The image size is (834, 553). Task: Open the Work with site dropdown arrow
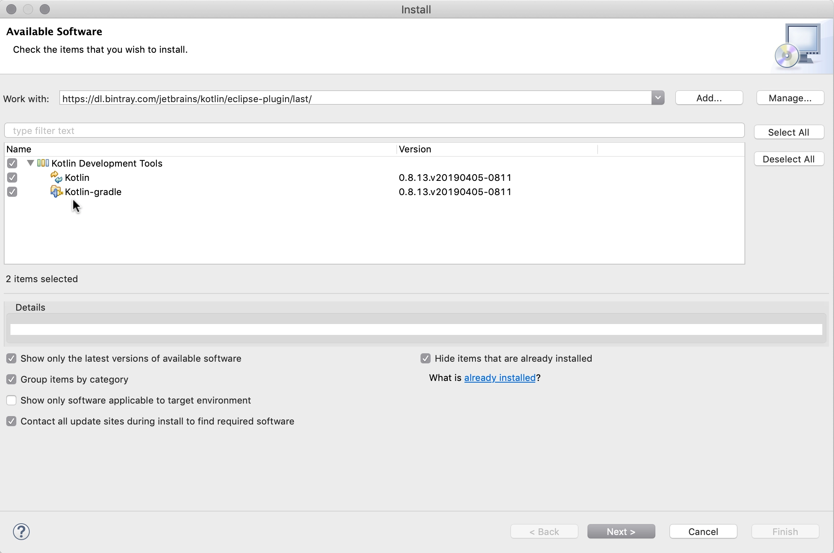[x=658, y=98]
